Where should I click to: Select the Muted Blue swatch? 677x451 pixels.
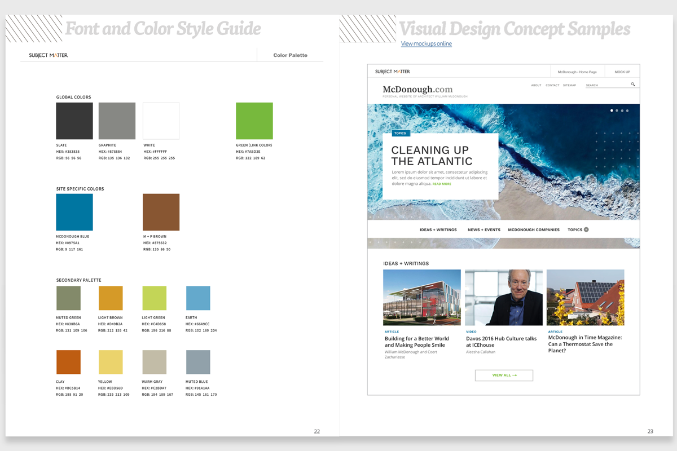(x=198, y=362)
